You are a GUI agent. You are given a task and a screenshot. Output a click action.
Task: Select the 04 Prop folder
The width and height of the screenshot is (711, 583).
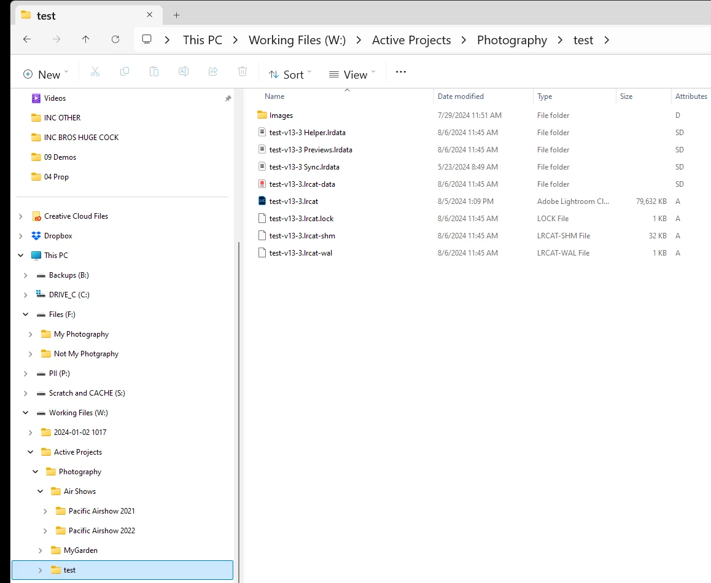(x=56, y=177)
